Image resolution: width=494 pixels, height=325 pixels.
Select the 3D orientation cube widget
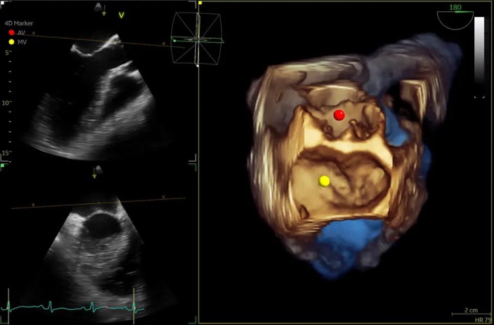(x=197, y=39)
